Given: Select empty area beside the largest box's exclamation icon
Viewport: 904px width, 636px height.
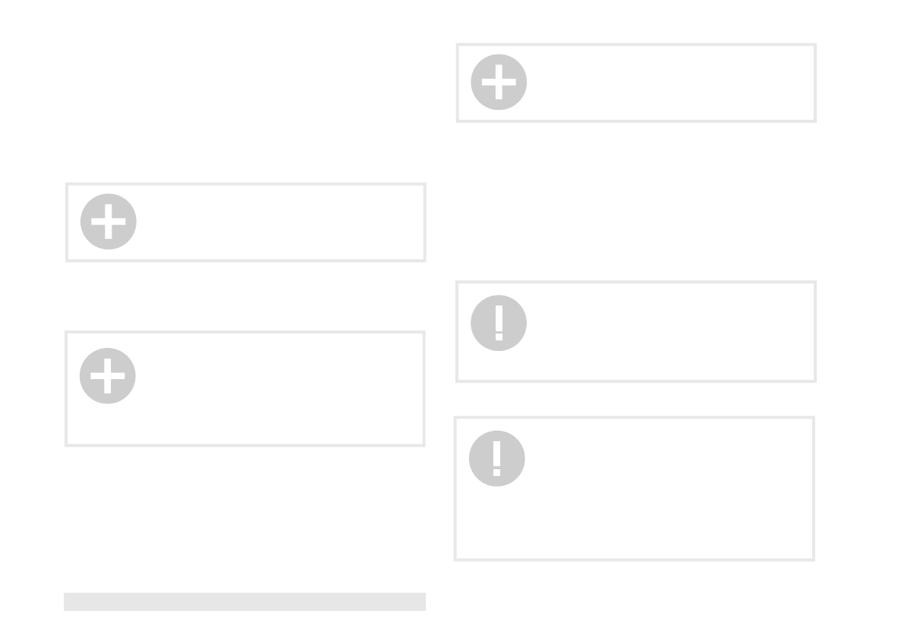Looking at the screenshot, I should (x=666, y=459).
